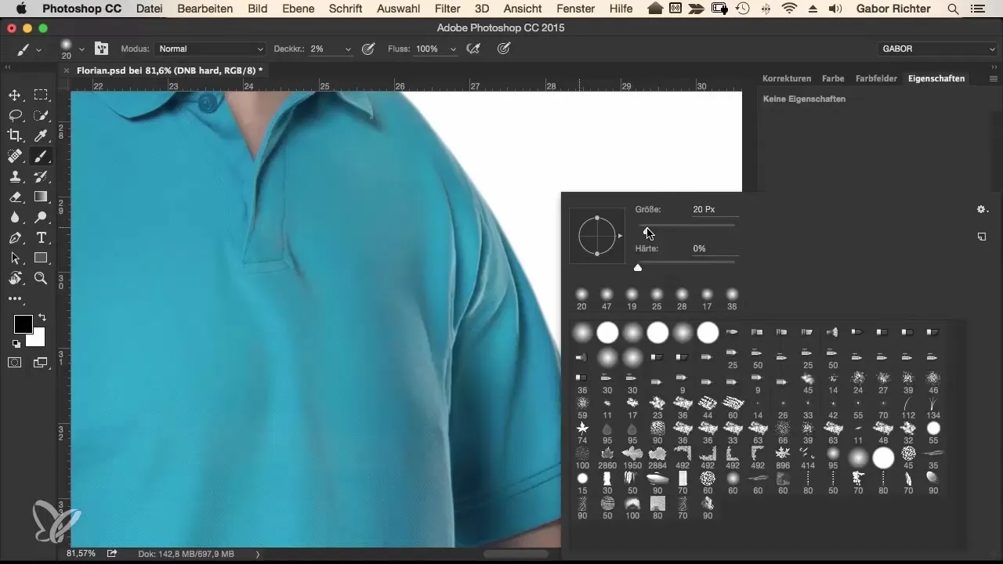The image size is (1003, 564).
Task: Reset default foreground and background colors
Action: [x=16, y=343]
